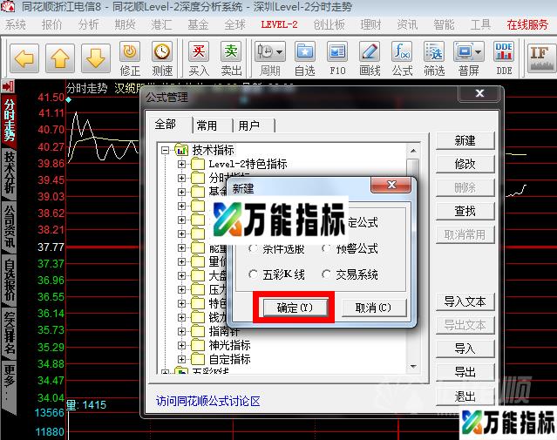Select 条件选股 radio option
The width and height of the screenshot is (557, 440).
click(x=254, y=249)
